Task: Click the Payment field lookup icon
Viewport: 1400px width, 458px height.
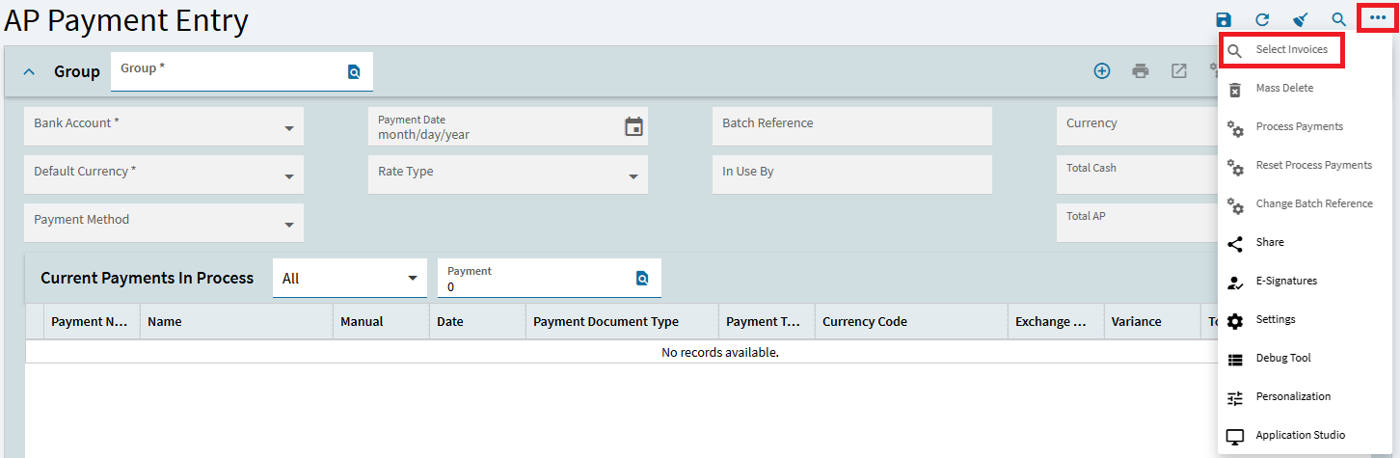Action: click(x=642, y=279)
